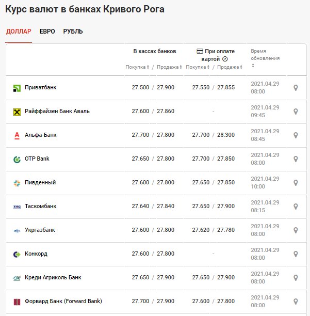Sort by cash desk Продажа column
310x316 pixels.
169,67
